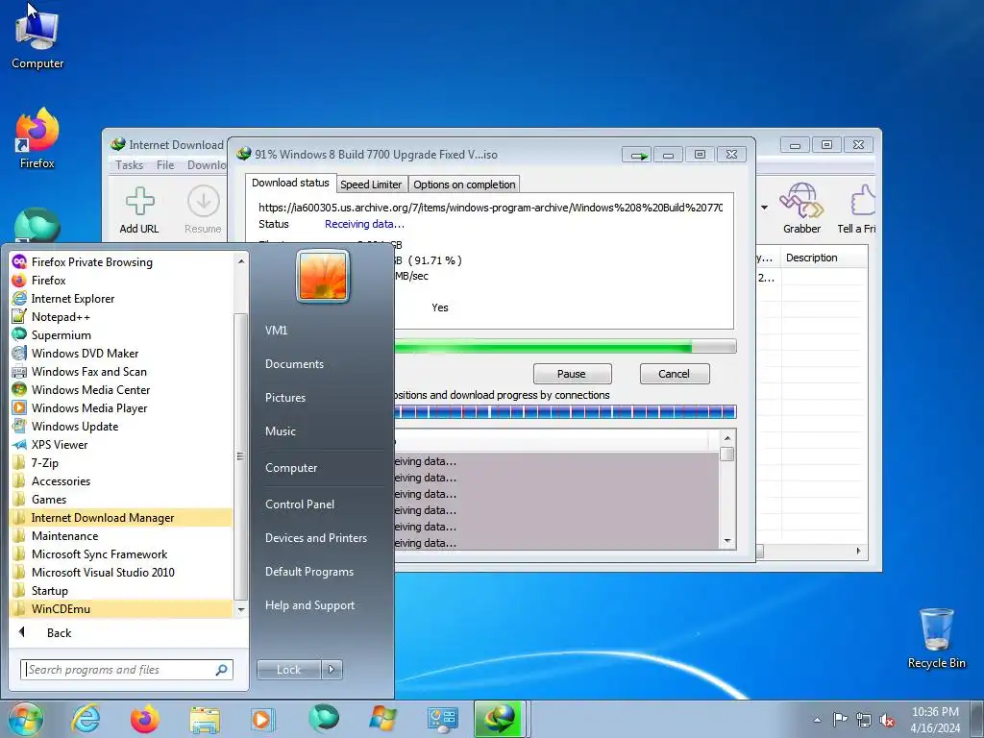Show hidden tray icons arrow

(817, 720)
